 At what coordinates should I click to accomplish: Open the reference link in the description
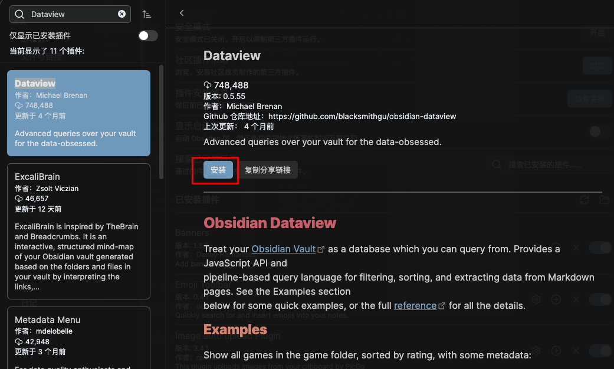(416, 305)
